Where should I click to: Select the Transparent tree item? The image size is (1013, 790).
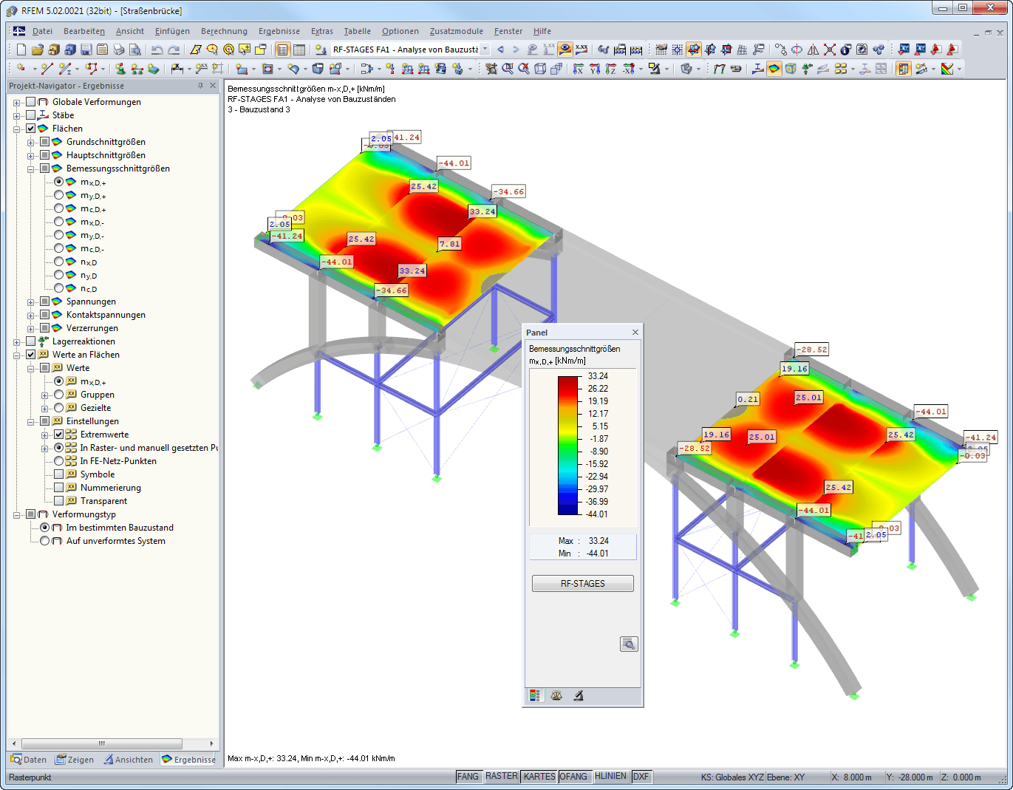point(103,501)
